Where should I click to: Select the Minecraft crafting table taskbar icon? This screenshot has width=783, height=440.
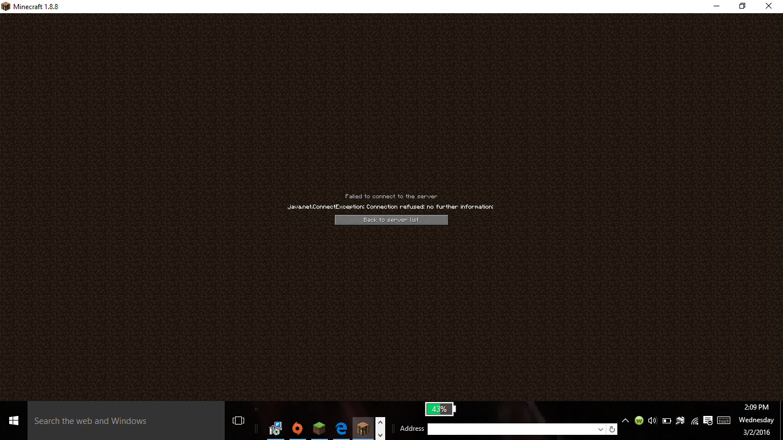tap(363, 428)
